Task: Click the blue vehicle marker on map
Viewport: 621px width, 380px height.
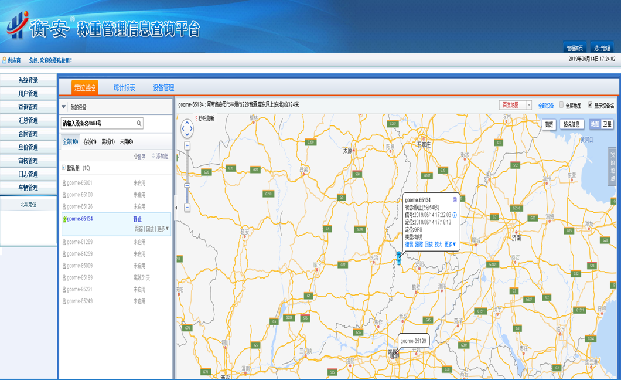Action: click(399, 258)
